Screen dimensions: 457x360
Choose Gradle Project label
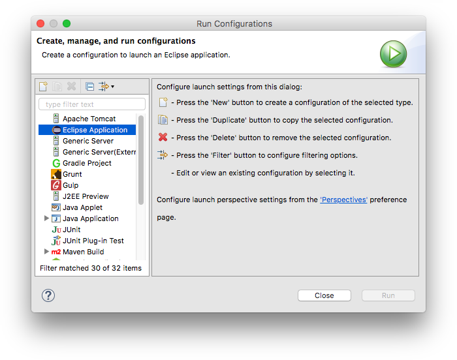tap(87, 163)
